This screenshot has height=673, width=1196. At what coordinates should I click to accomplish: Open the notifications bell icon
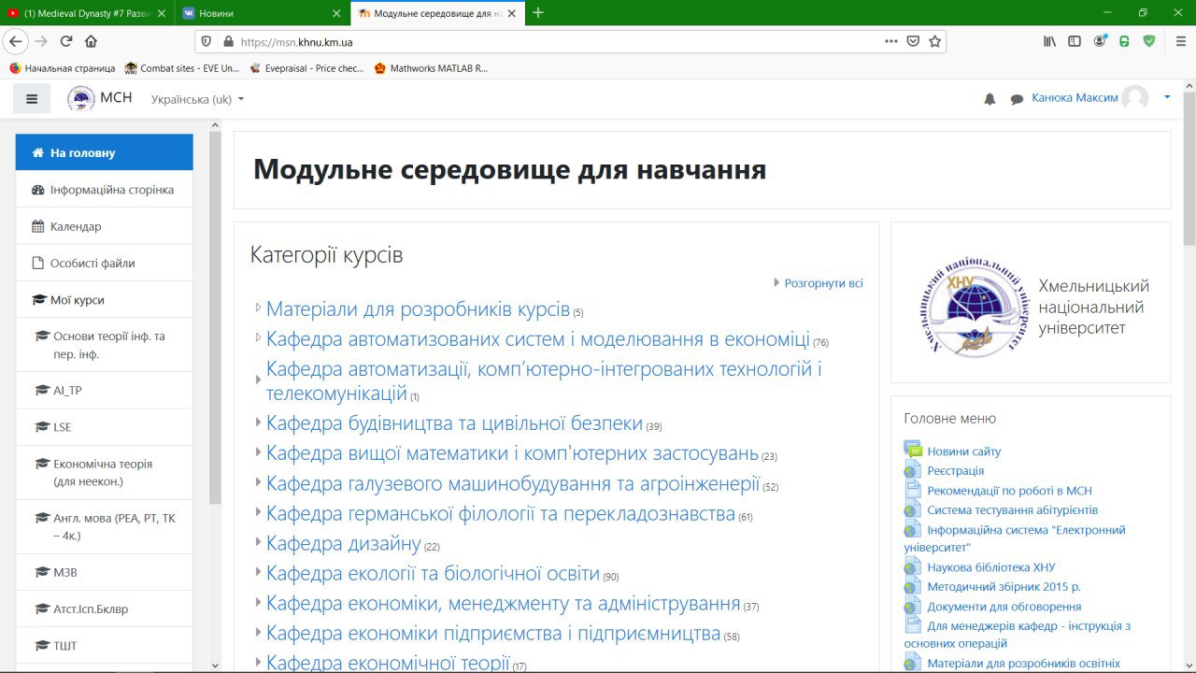pos(990,99)
